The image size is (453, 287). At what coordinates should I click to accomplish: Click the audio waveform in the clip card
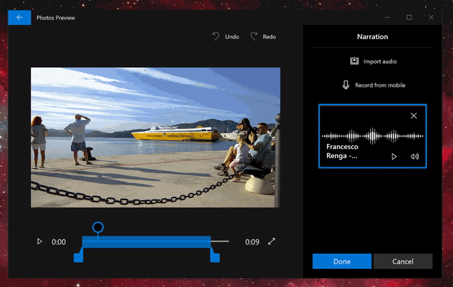click(x=372, y=136)
